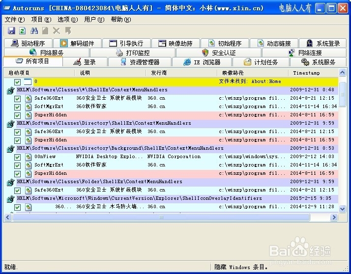Image resolution: width=351 pixels, height=274 pixels.
Task: Sort by the 说明 column header
Action: [x=110, y=73]
